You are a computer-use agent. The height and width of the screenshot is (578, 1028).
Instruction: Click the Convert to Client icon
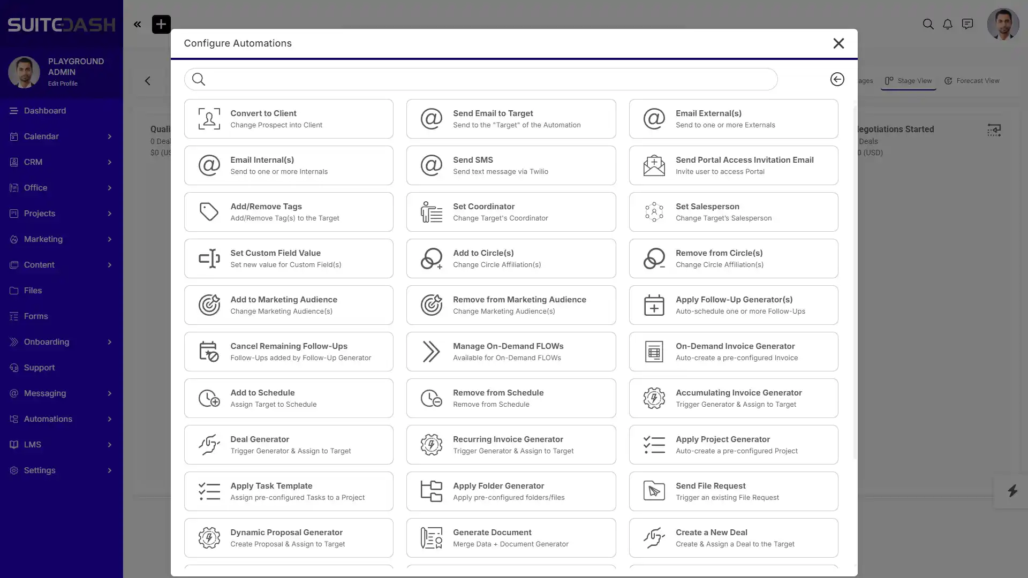click(x=209, y=119)
